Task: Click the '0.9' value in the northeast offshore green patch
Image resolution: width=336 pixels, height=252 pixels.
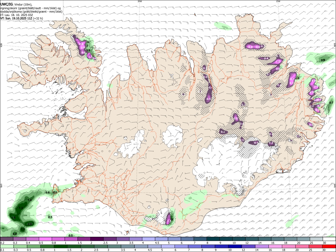Action: click(323, 60)
